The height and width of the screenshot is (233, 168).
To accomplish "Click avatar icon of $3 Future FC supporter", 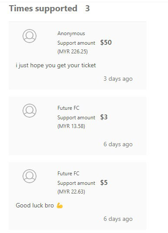I will [x=30, y=111].
